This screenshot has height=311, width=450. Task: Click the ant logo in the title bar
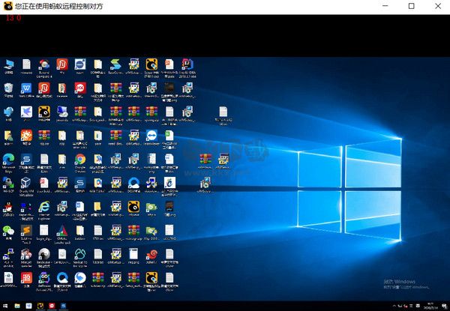pyautogui.click(x=7, y=6)
